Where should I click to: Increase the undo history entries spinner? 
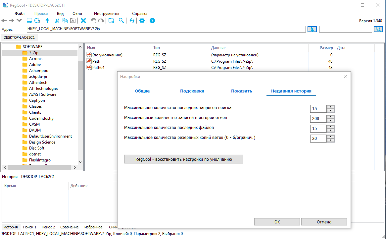tap(331, 117)
